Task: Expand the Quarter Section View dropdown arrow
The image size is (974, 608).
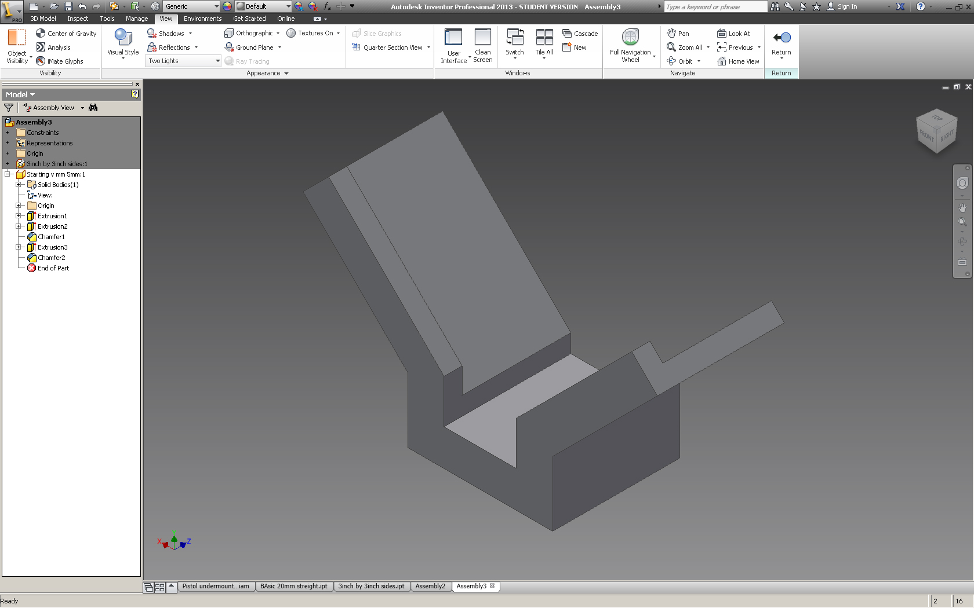Action: pyautogui.click(x=428, y=47)
